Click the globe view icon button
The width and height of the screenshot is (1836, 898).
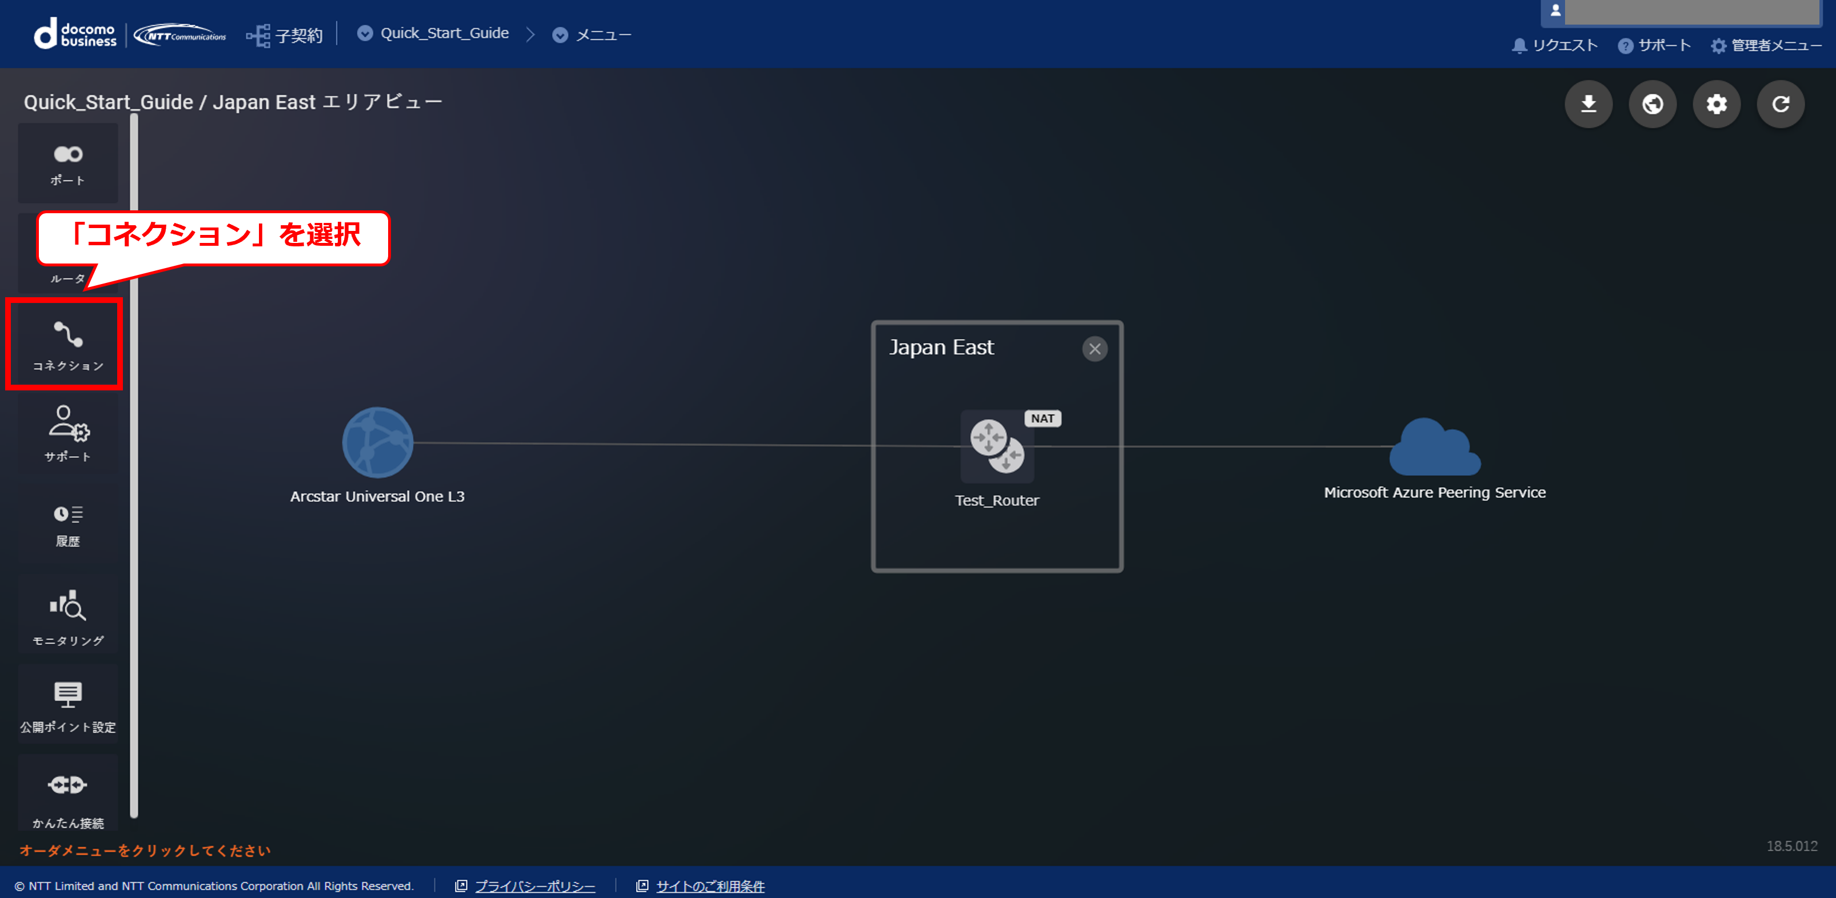1652,105
